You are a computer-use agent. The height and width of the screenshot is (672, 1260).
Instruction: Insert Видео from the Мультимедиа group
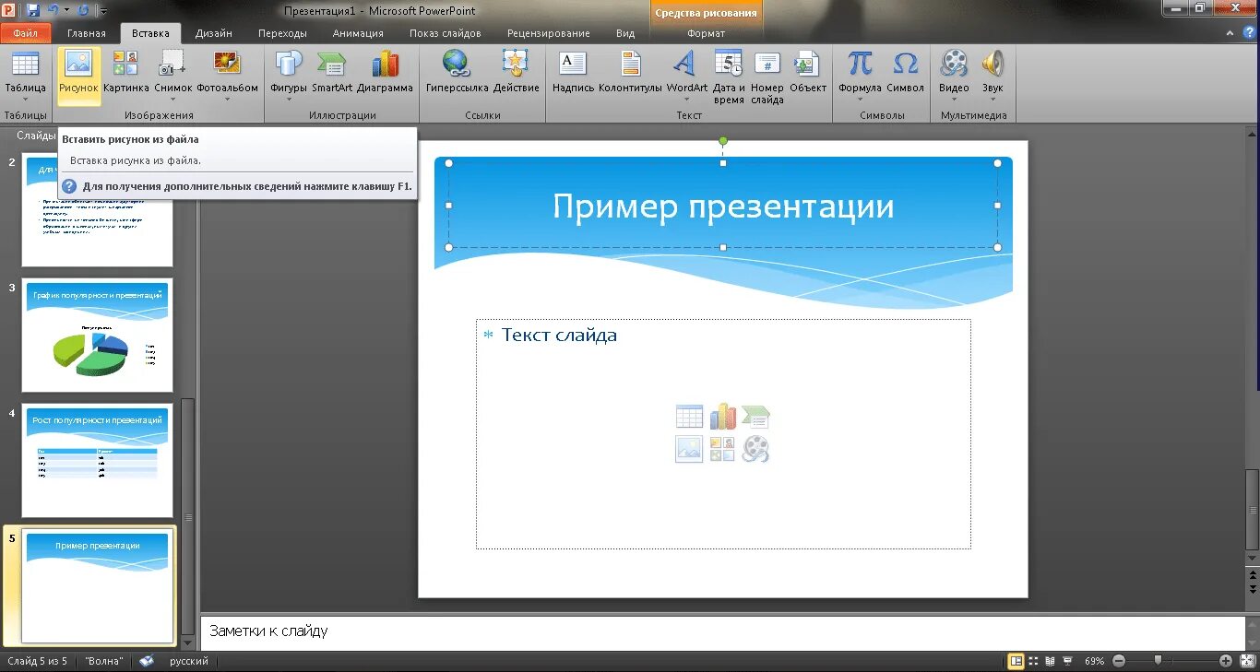[954, 76]
